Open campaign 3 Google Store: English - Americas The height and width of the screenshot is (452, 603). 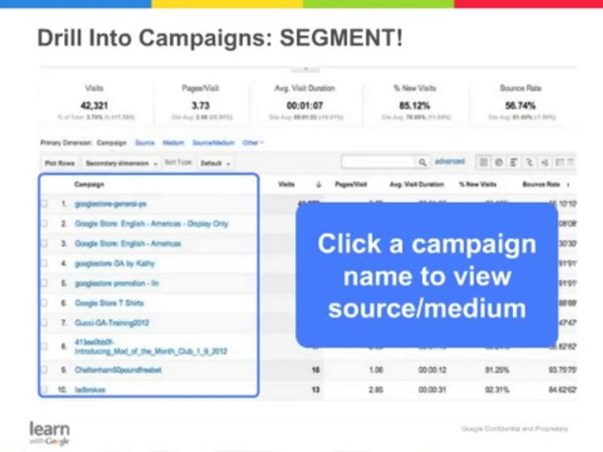tap(128, 244)
